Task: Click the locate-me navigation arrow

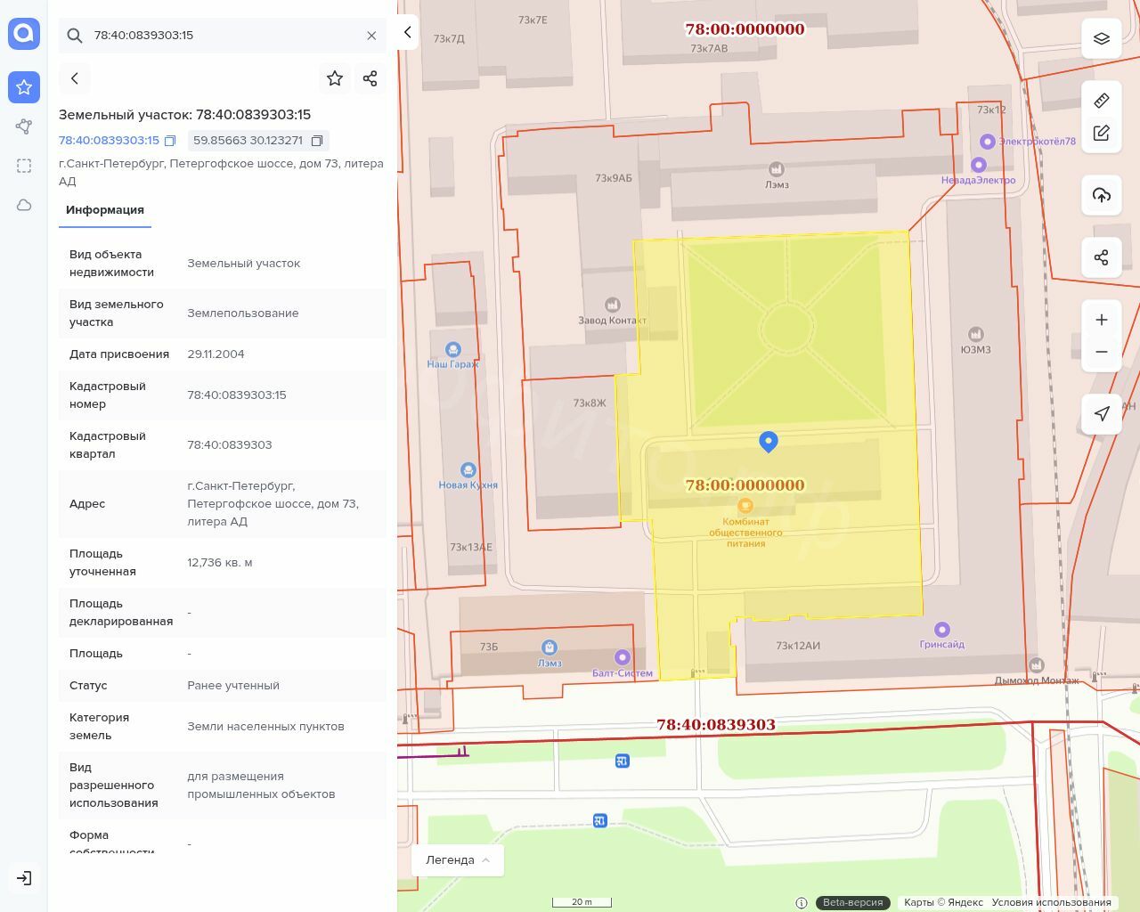Action: coord(1102,413)
